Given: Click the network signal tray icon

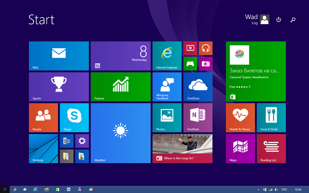Looking at the screenshot, I should [x=271, y=189].
